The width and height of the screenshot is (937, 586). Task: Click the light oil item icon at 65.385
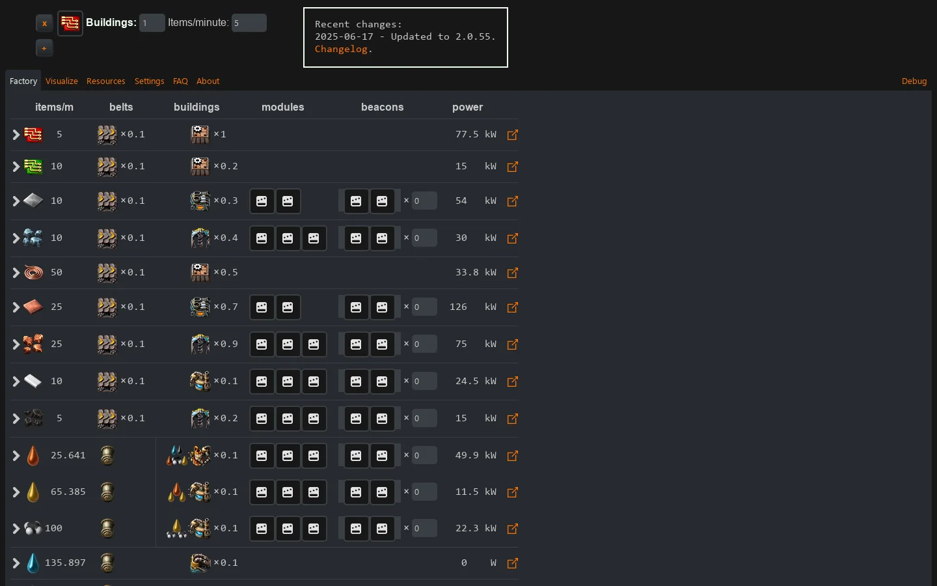(x=33, y=492)
